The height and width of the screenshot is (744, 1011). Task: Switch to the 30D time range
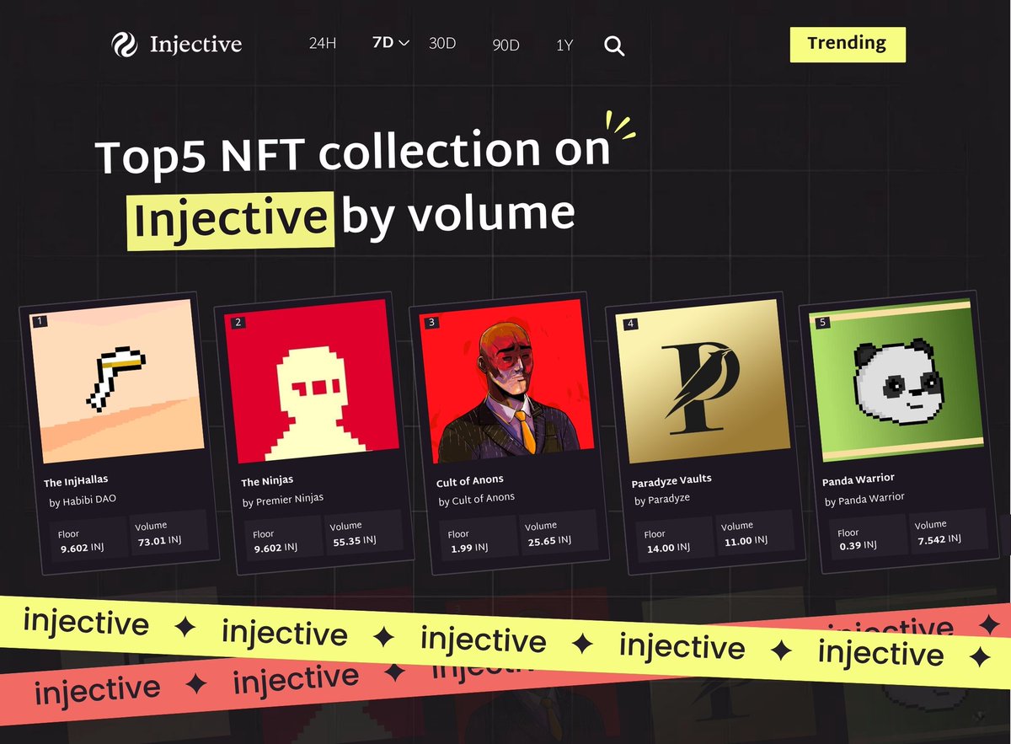(442, 43)
